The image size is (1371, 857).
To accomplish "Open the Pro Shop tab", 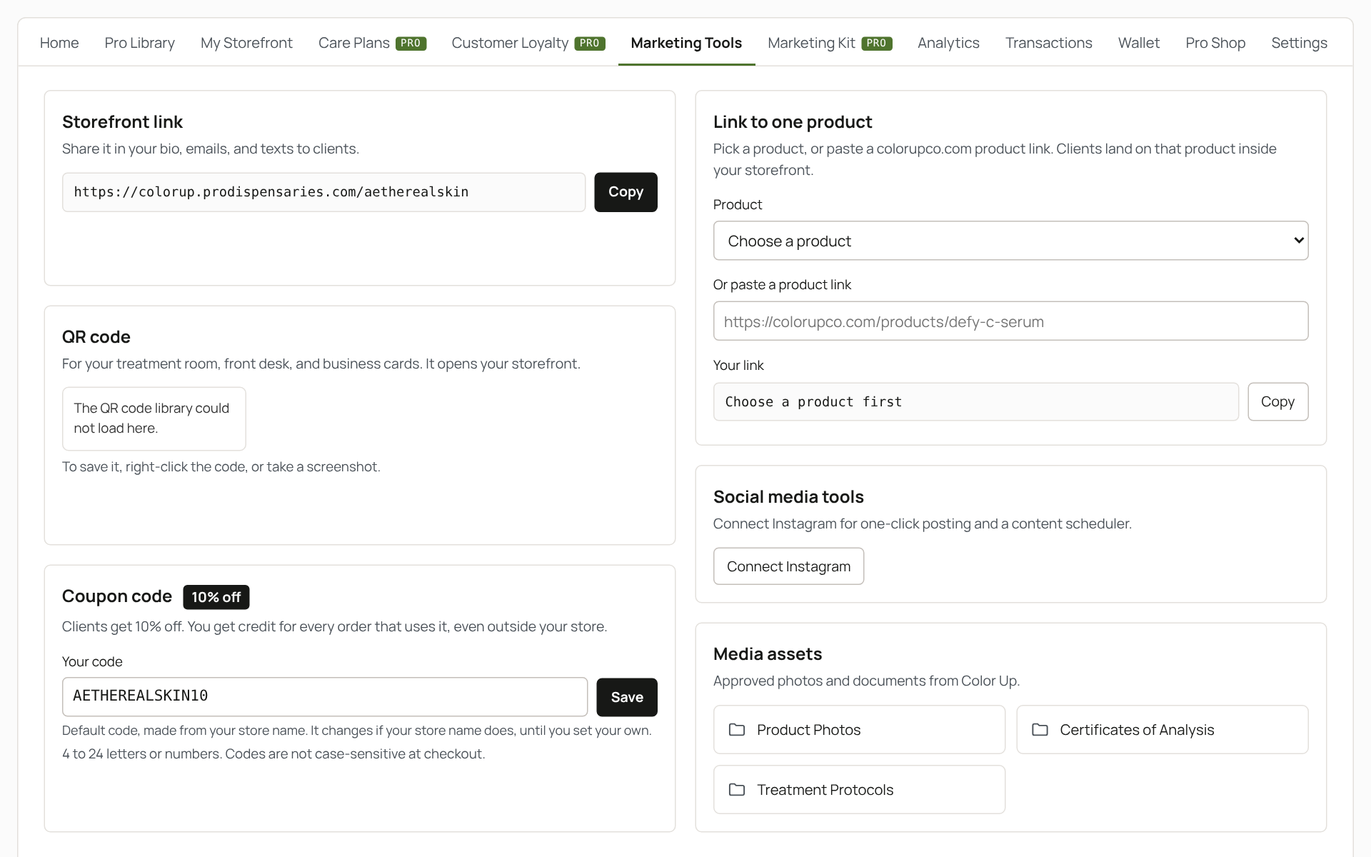I will (1215, 43).
